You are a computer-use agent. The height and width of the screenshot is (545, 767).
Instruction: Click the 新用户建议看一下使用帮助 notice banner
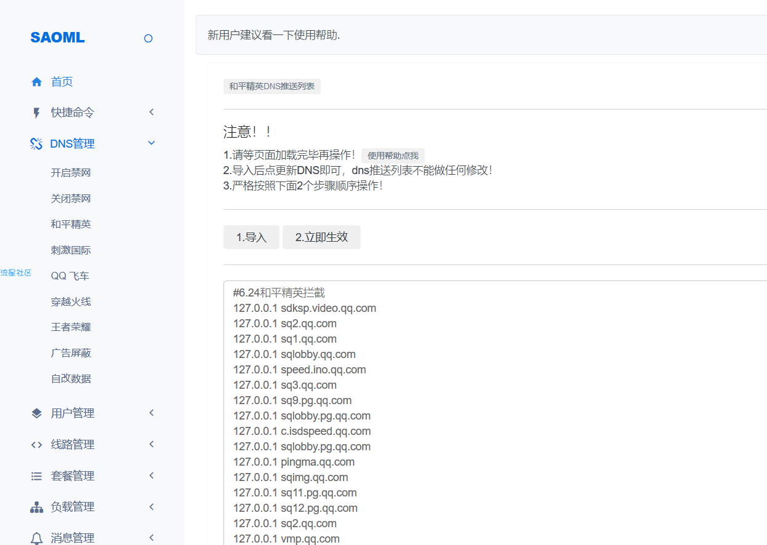pyautogui.click(x=481, y=35)
